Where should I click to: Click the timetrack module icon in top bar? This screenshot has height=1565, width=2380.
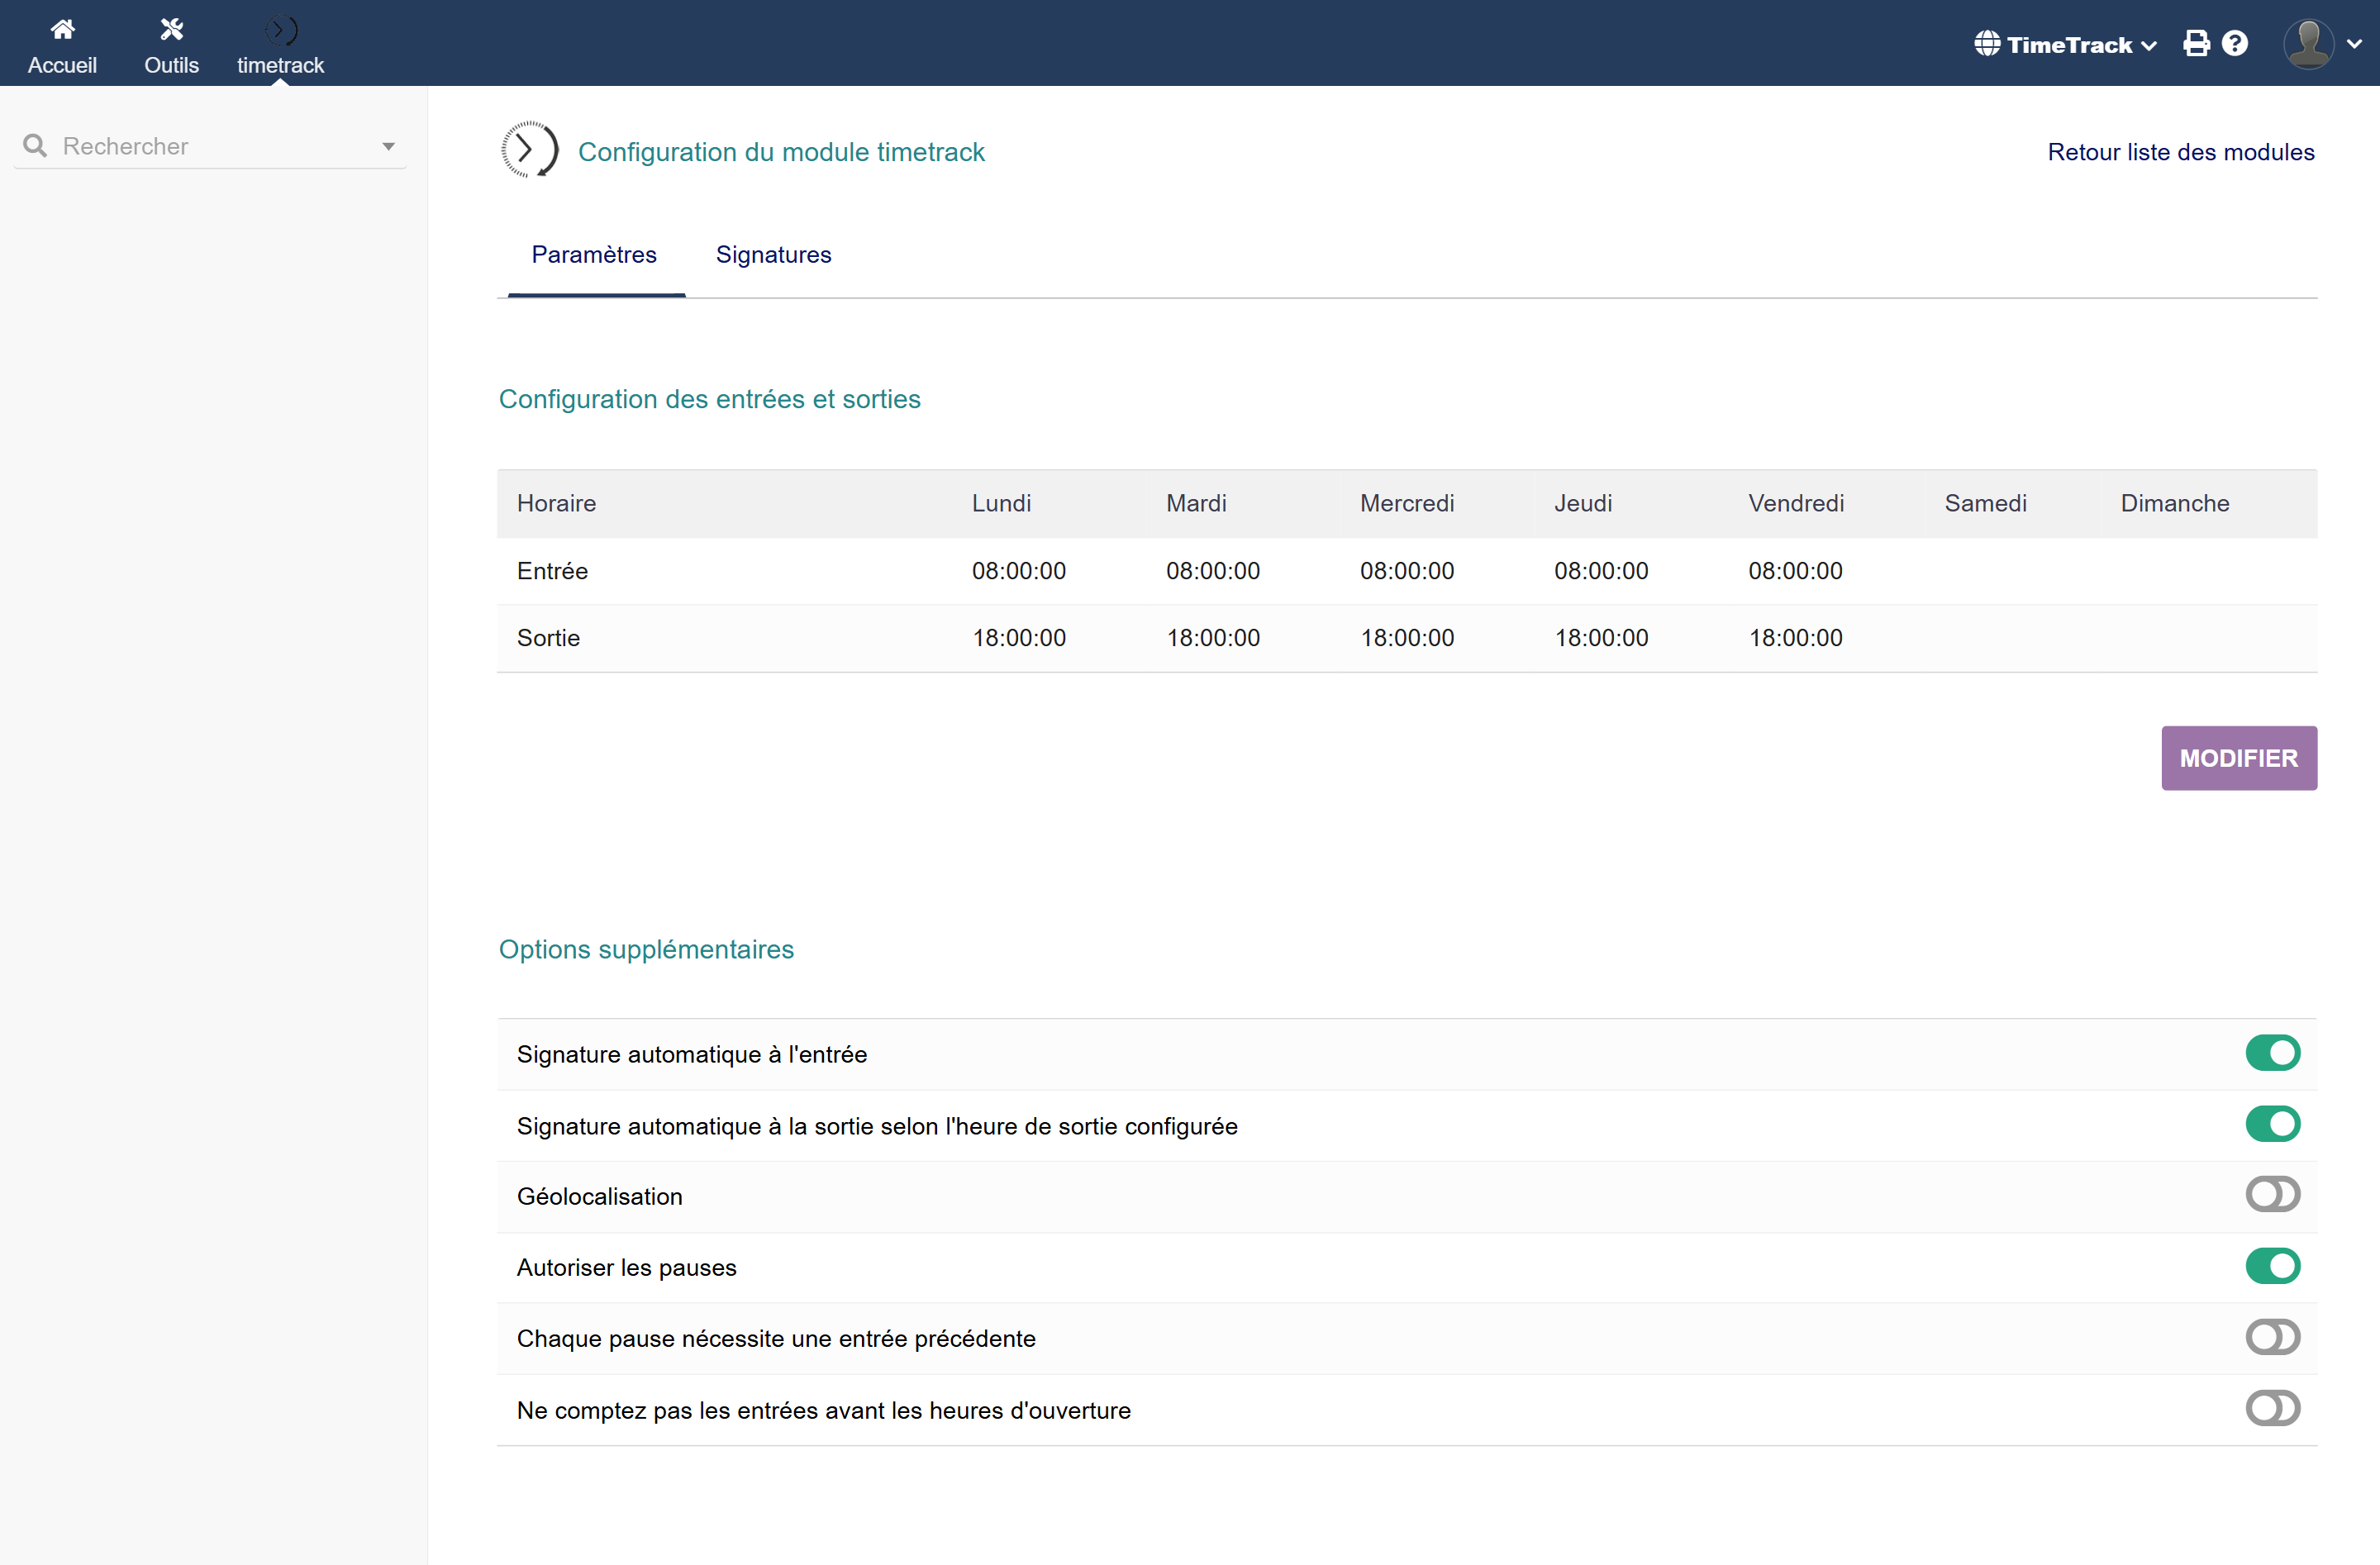[280, 30]
